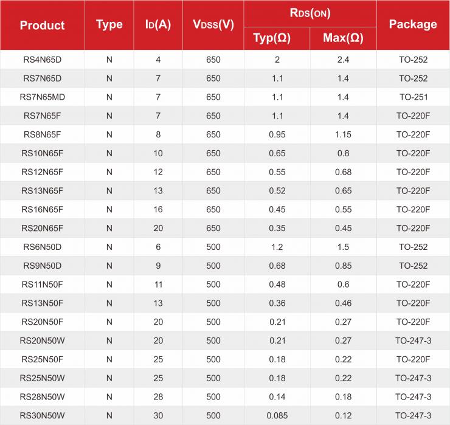Screen dimensions: 450x425
Task: Click the RS20N50W product name
Action: 42,340
